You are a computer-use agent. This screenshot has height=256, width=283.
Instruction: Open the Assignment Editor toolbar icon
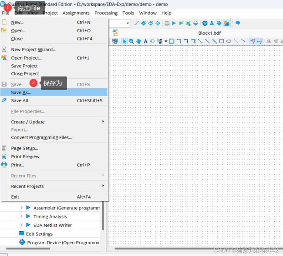coord(144,23)
